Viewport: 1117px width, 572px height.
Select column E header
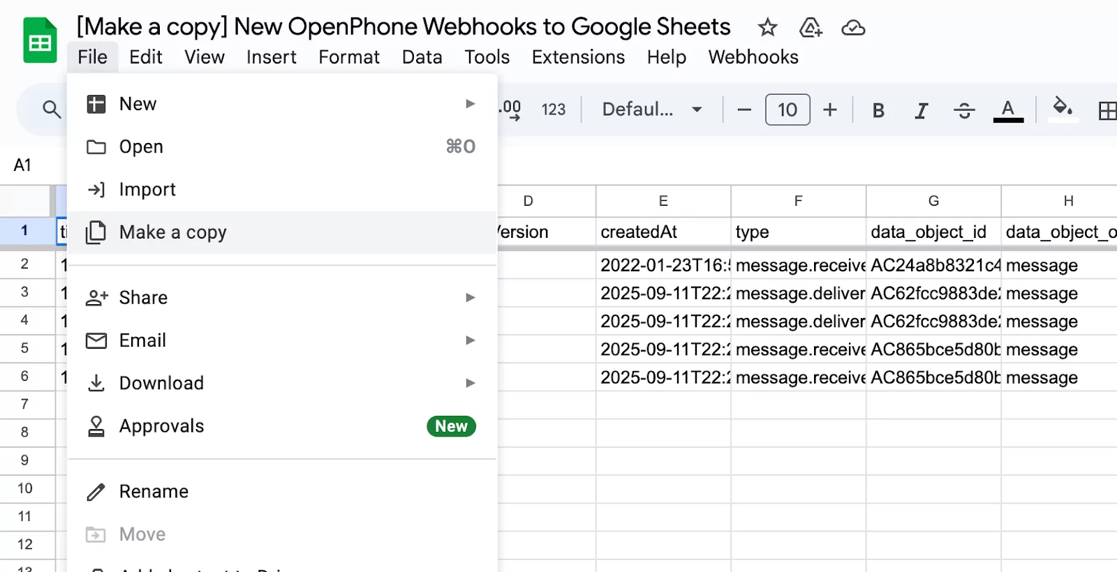pos(663,201)
